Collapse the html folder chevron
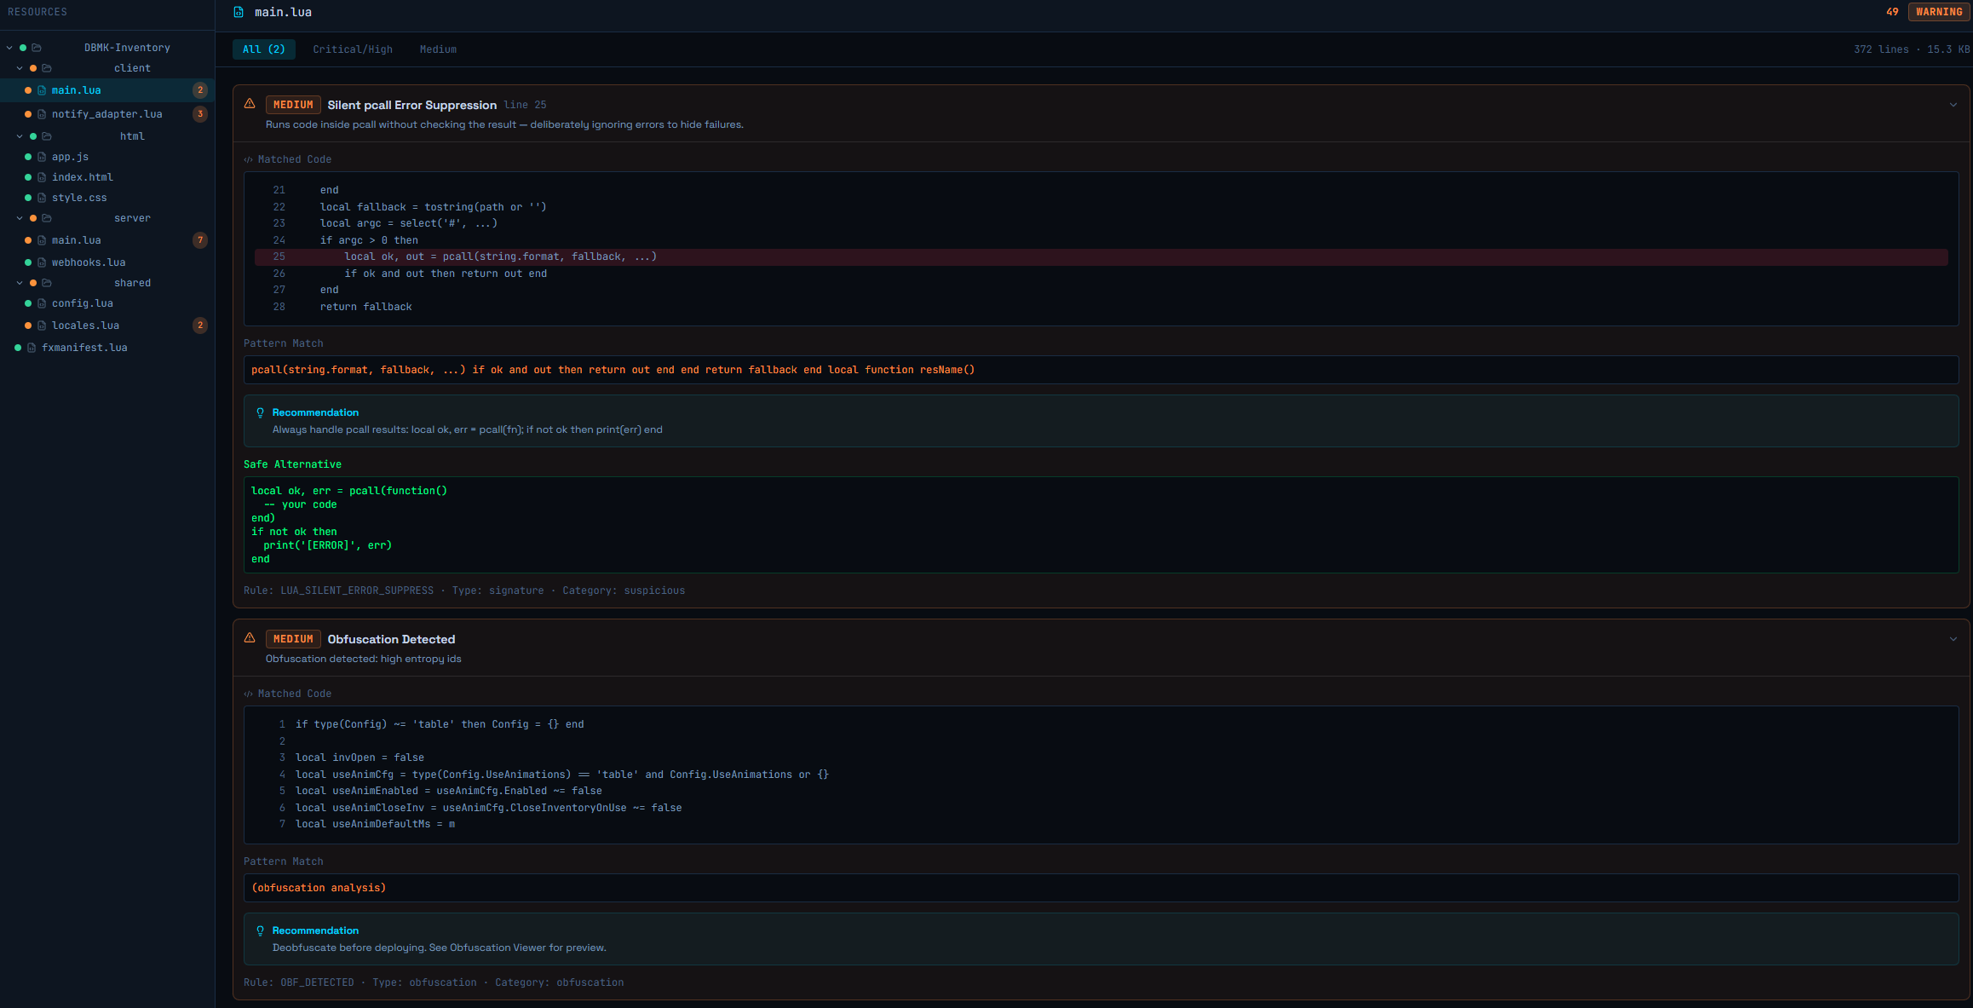The width and height of the screenshot is (1973, 1008). pos(20,136)
